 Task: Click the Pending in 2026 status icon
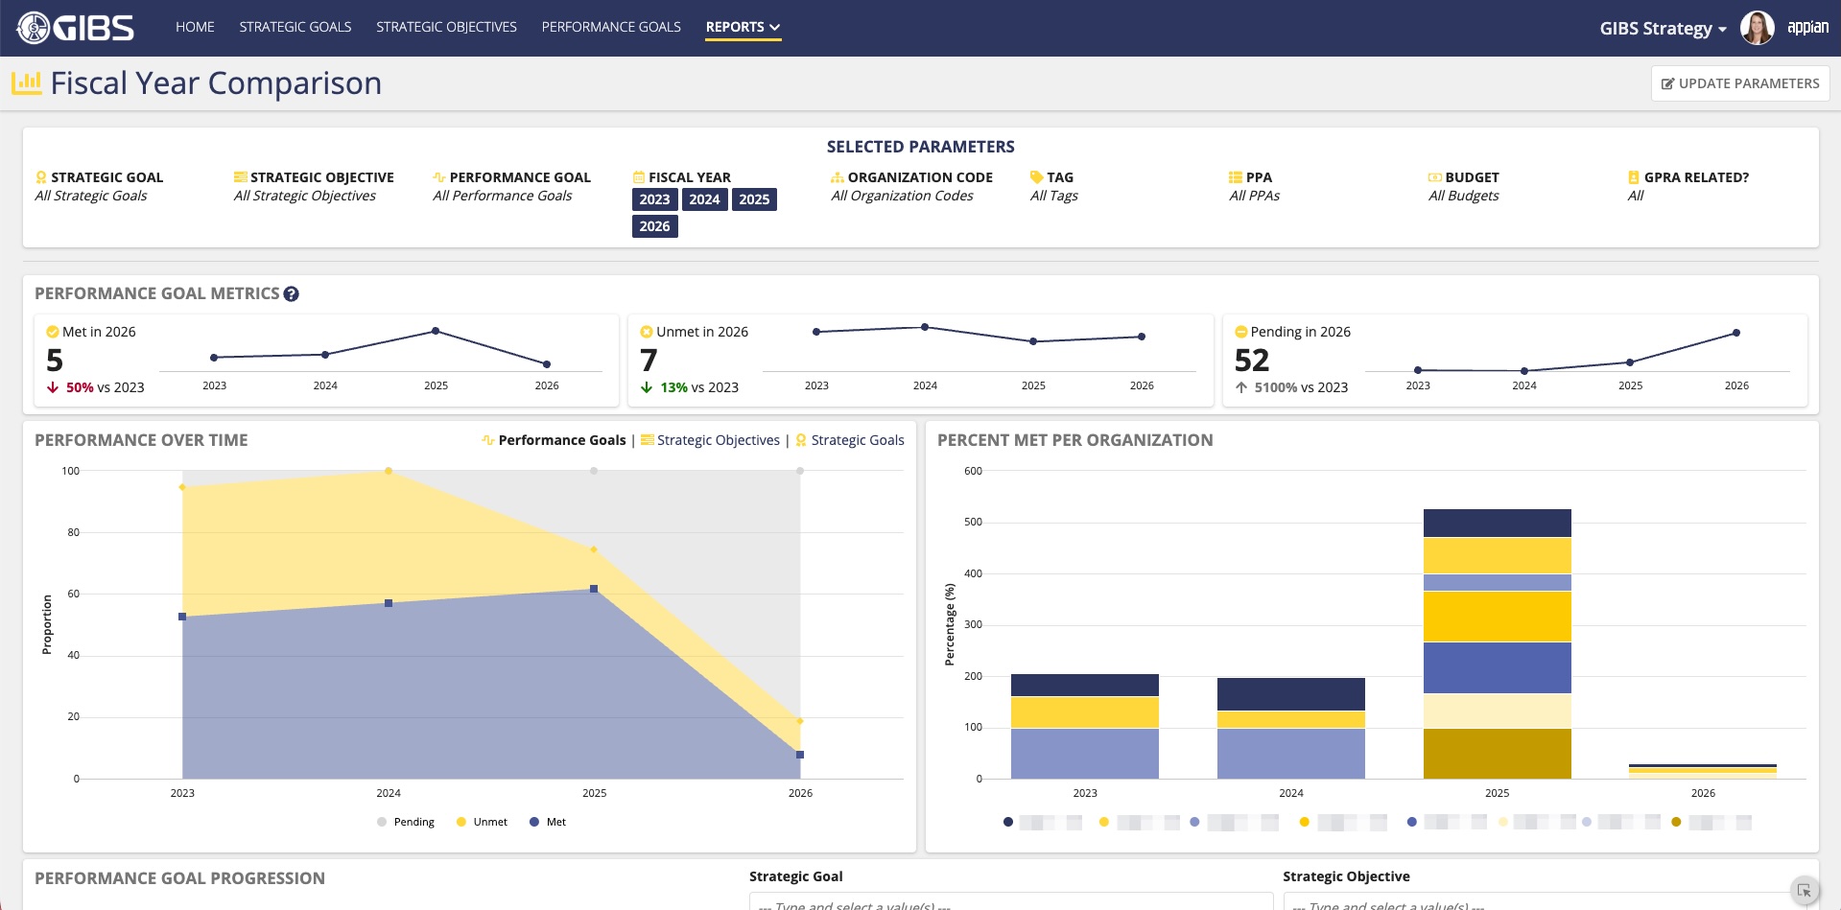pyautogui.click(x=1240, y=332)
